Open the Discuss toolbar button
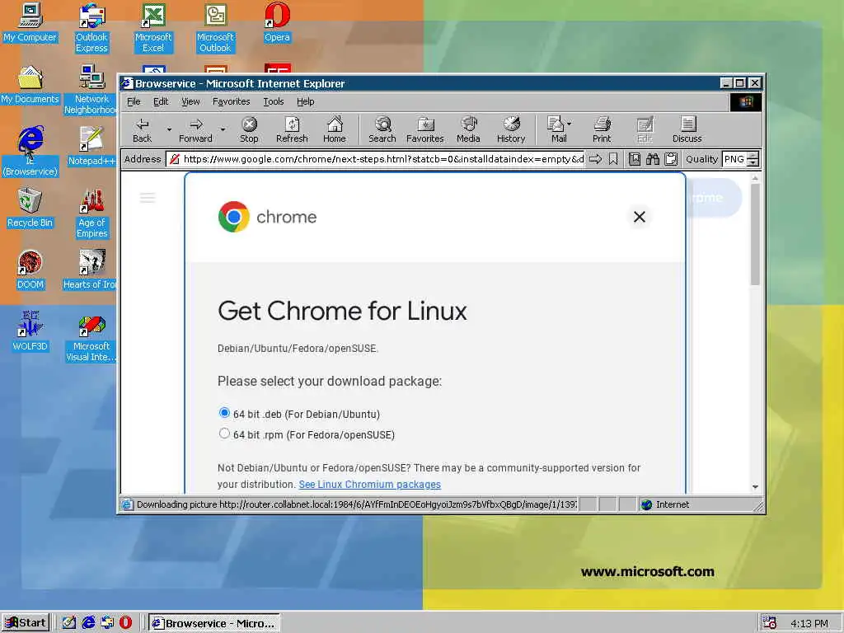Viewport: 844px width, 633px height. tap(687, 129)
